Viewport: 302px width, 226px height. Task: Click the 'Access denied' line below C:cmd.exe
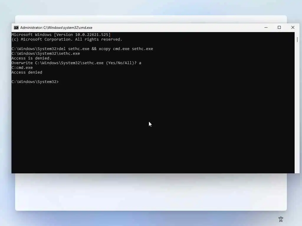click(x=27, y=72)
